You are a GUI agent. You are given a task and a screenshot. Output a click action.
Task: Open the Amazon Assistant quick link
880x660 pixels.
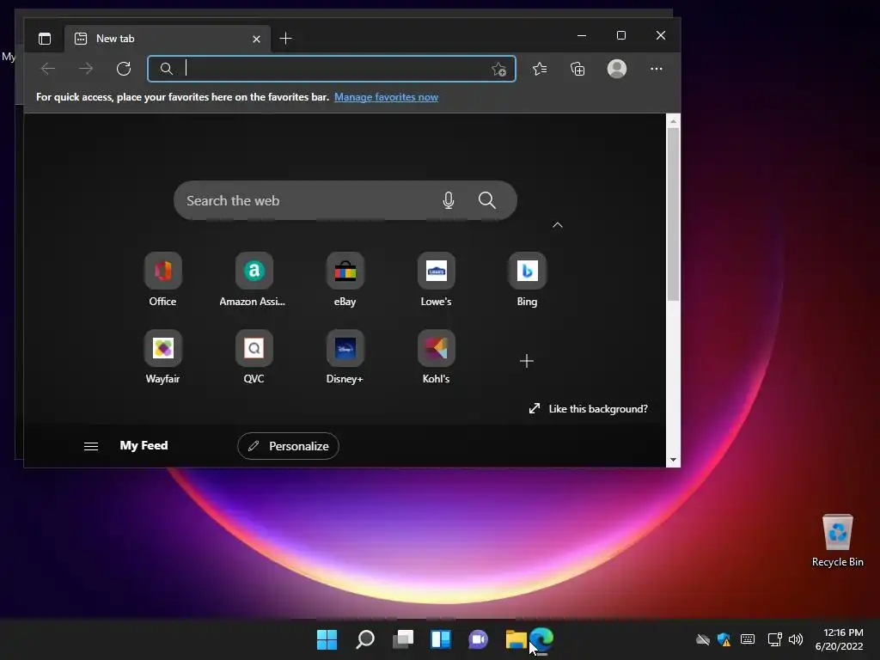click(x=254, y=279)
